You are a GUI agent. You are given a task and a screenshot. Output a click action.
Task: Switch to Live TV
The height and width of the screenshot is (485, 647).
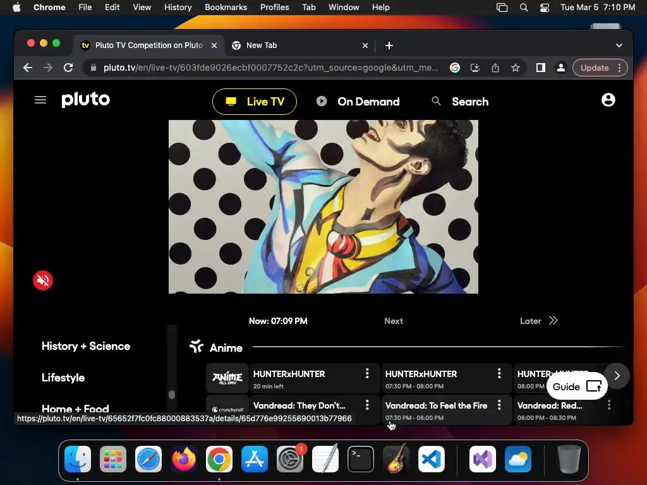click(255, 102)
